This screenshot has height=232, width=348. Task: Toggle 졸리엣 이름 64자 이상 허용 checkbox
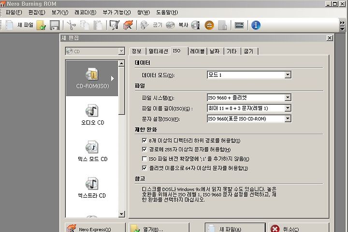[x=144, y=168]
